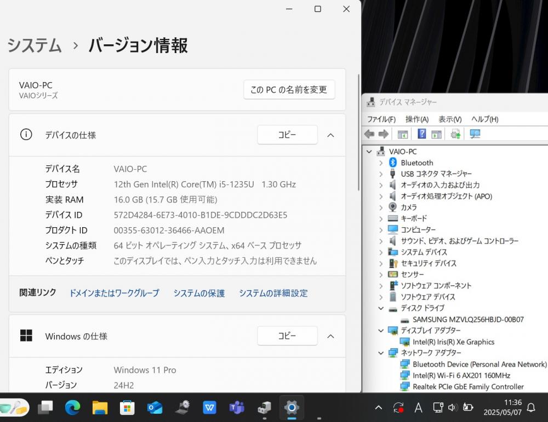Open システムの詳細設定 link
Viewport: 548px width, 422px height.
click(x=273, y=293)
